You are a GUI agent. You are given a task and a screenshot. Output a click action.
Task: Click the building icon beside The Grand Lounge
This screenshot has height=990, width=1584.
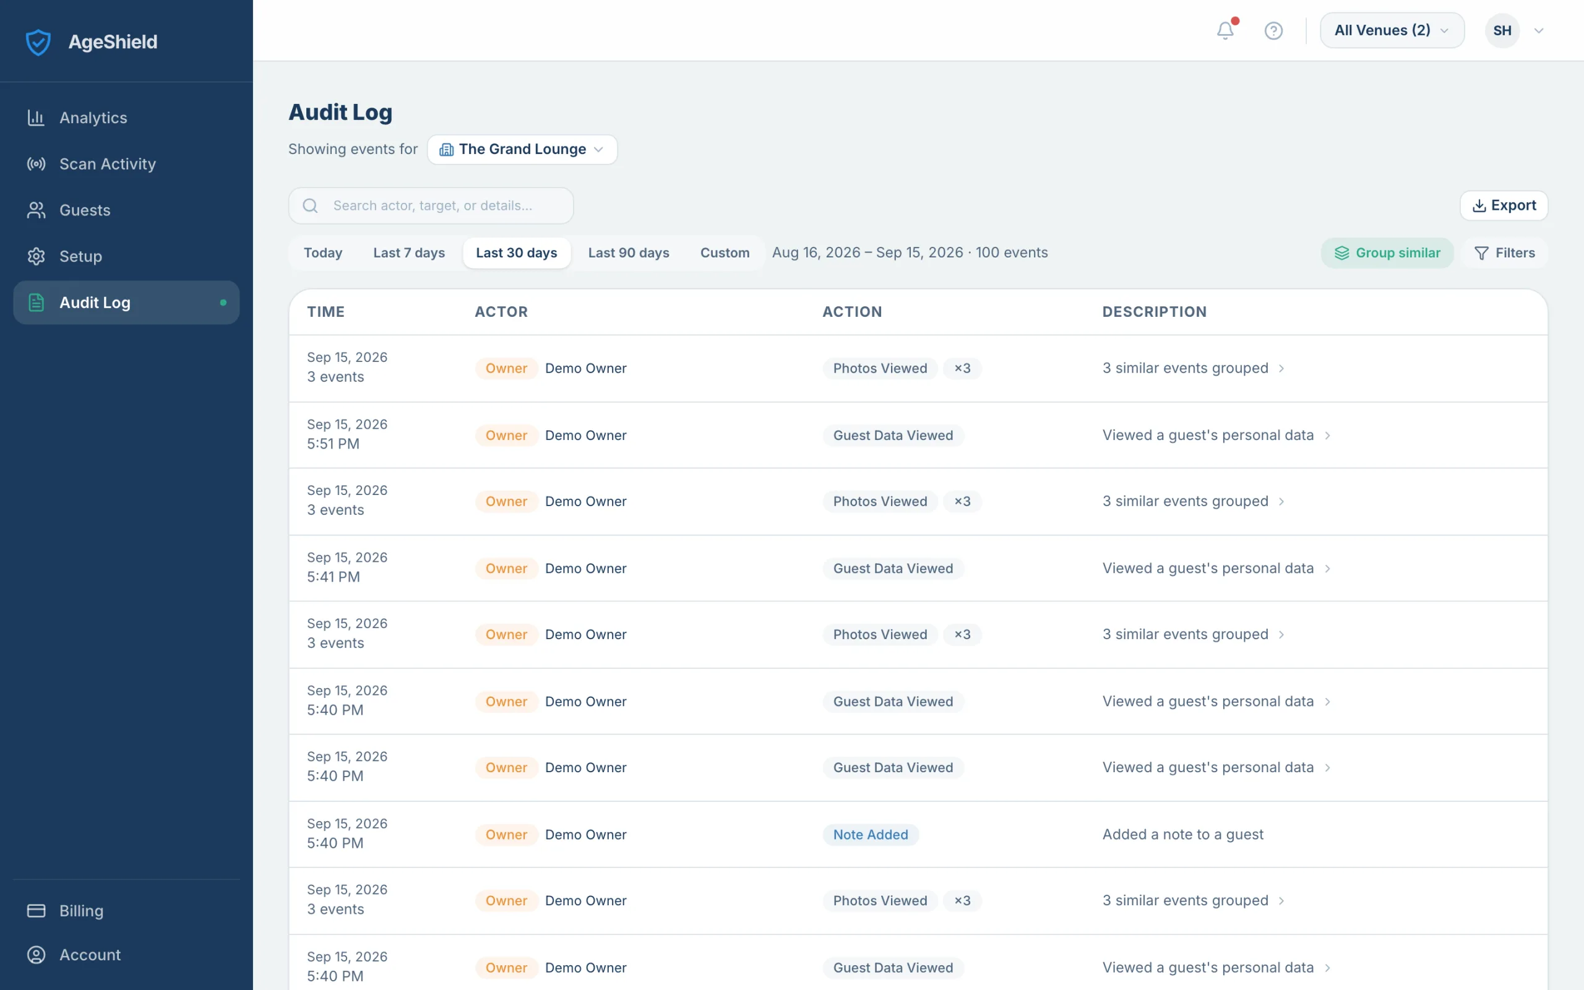point(446,149)
